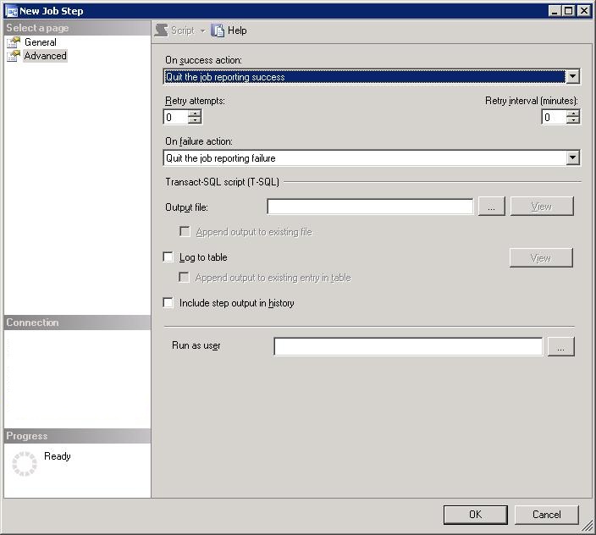Screen dimensions: 596x535
Task: Browse for Run as user with ellipsis button
Action: point(561,346)
